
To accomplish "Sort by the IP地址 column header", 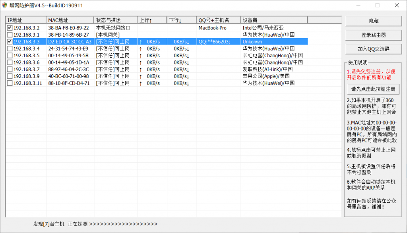I will pos(26,20).
